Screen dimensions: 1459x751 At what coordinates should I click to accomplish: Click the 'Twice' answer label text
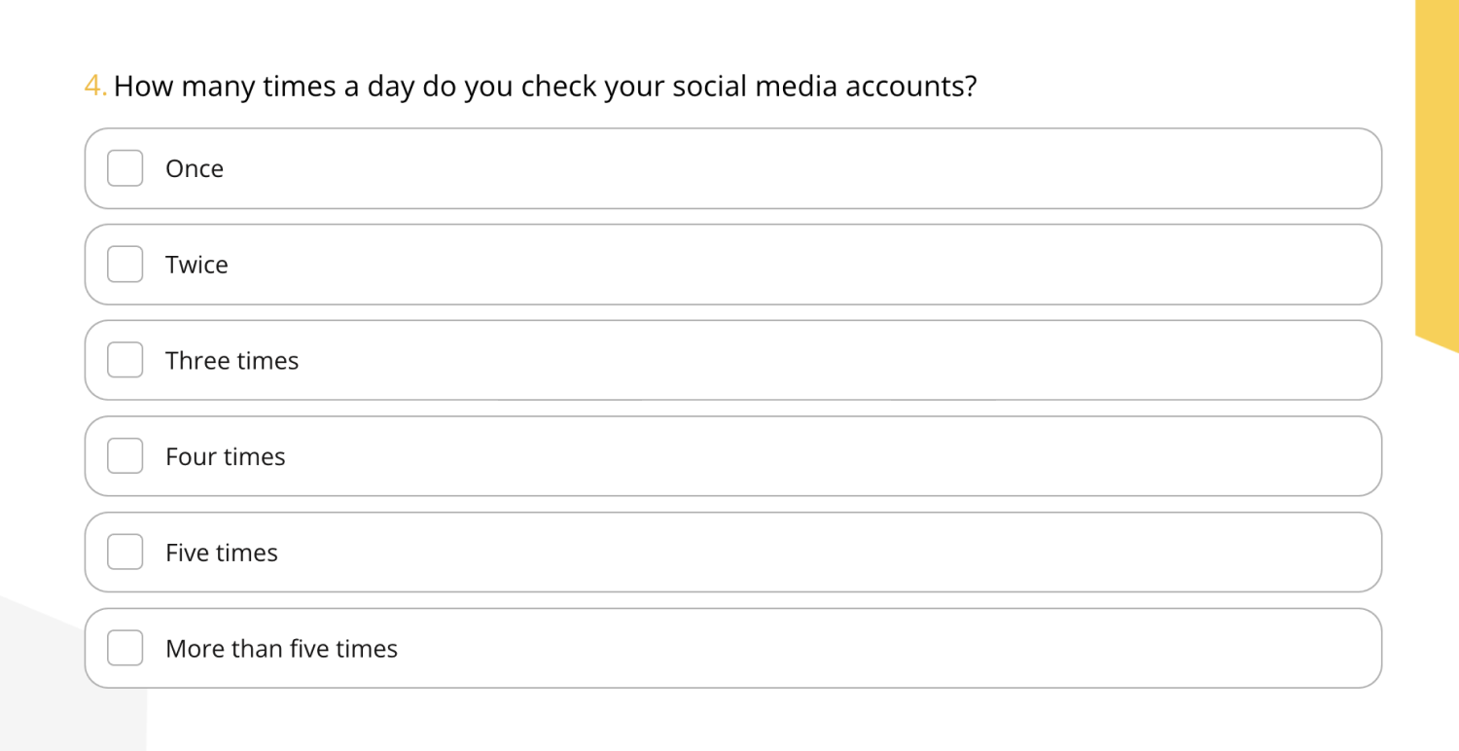(x=196, y=265)
